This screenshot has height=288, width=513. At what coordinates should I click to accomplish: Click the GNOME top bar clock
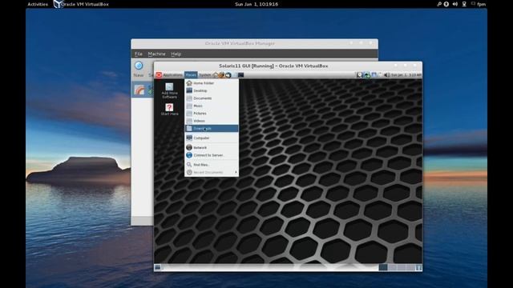tap(256, 4)
